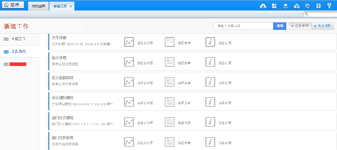Switch to 任务视图 view
The height and width of the screenshot is (150, 337).
299,26
